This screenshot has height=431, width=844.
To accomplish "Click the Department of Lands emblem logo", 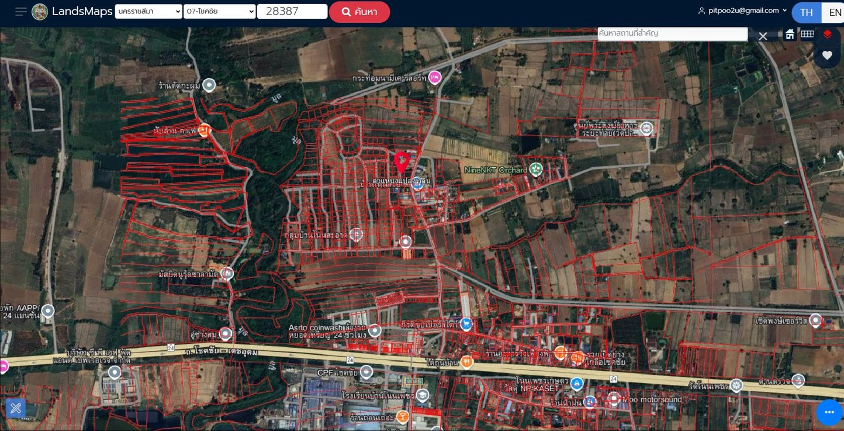I will pyautogui.click(x=40, y=12).
